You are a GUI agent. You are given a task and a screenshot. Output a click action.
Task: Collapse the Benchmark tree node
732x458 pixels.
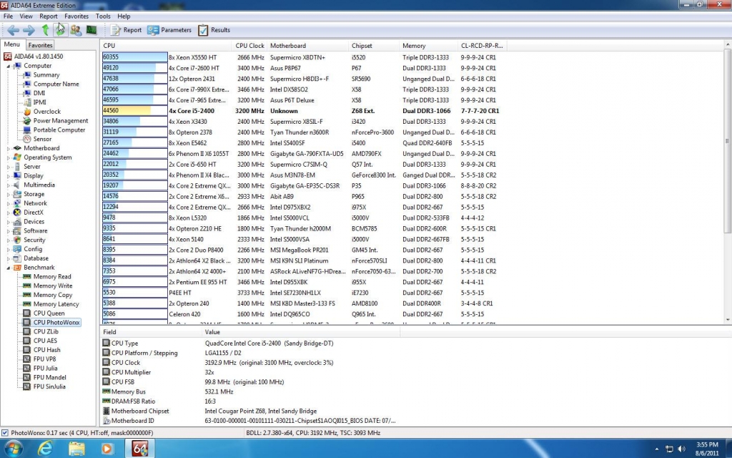(x=9, y=268)
